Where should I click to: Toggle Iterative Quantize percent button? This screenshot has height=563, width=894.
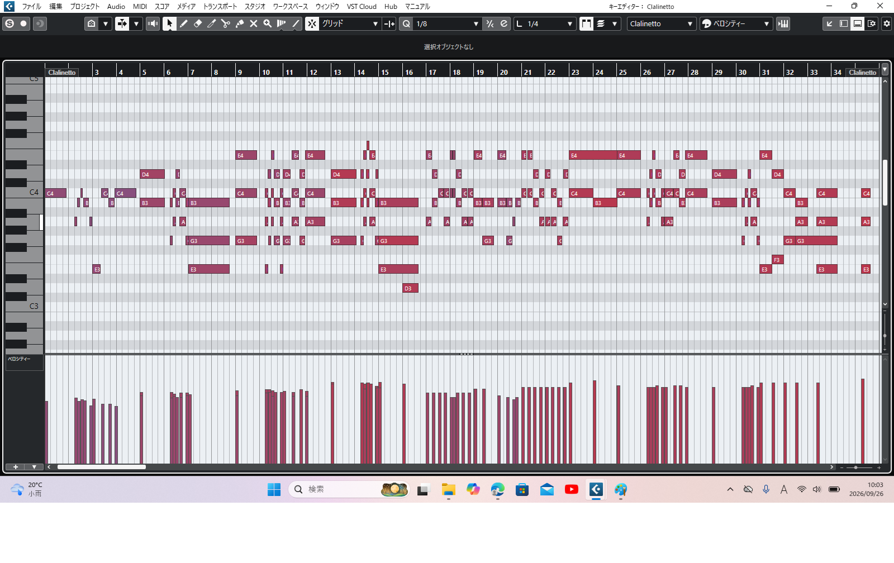click(x=490, y=23)
